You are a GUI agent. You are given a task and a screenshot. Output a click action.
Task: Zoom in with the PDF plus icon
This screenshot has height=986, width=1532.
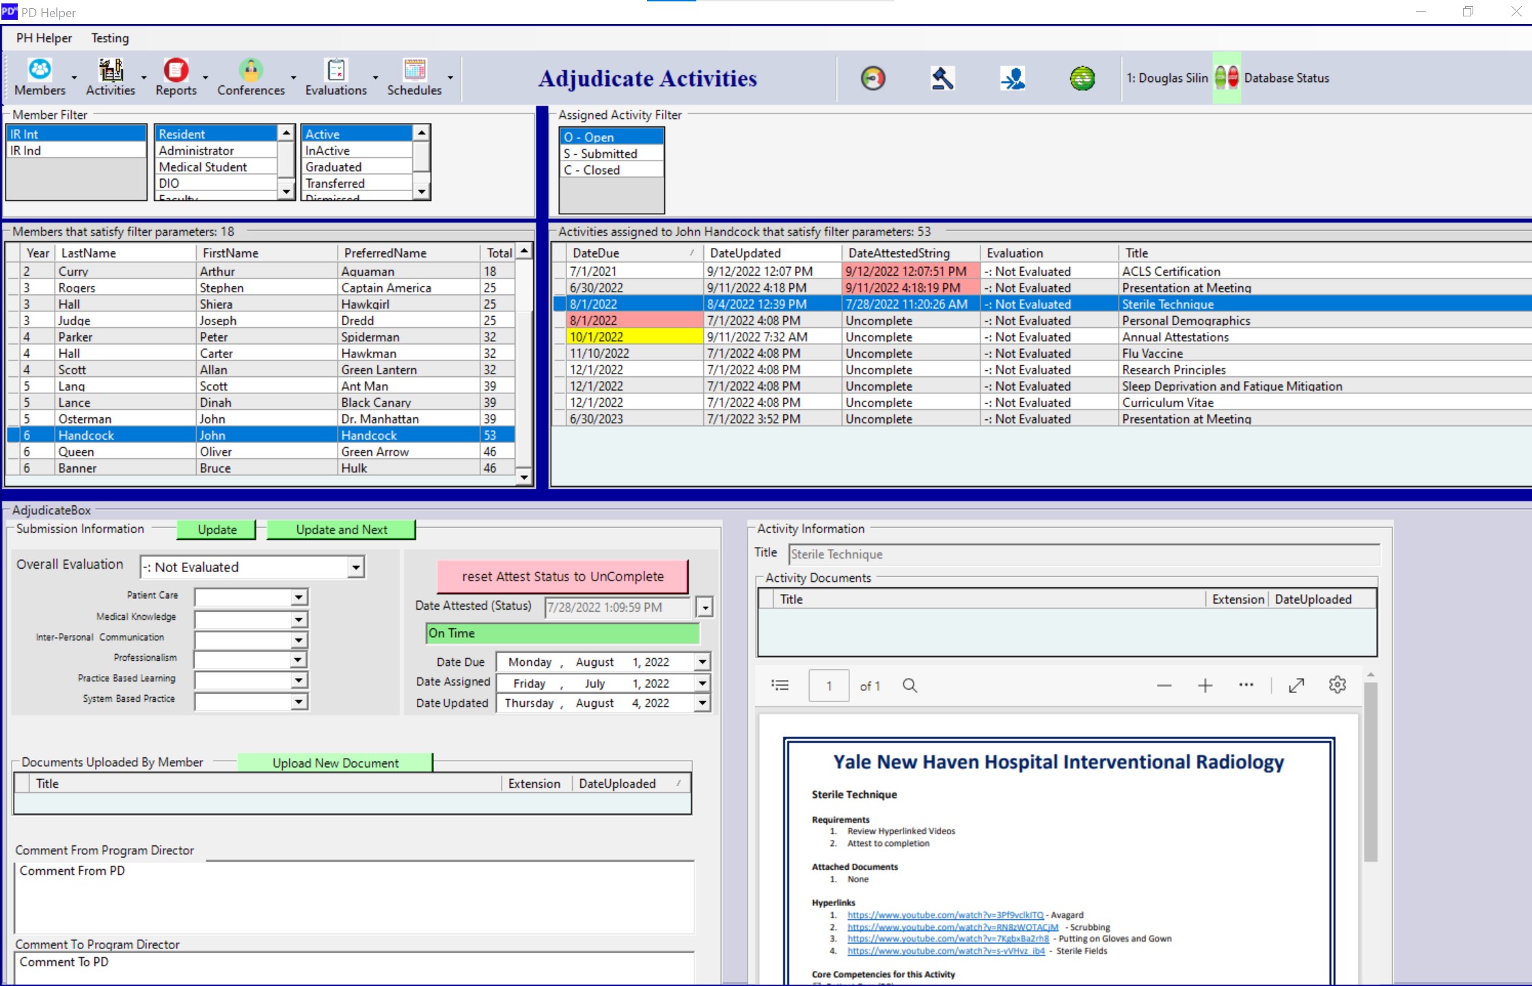pos(1205,685)
